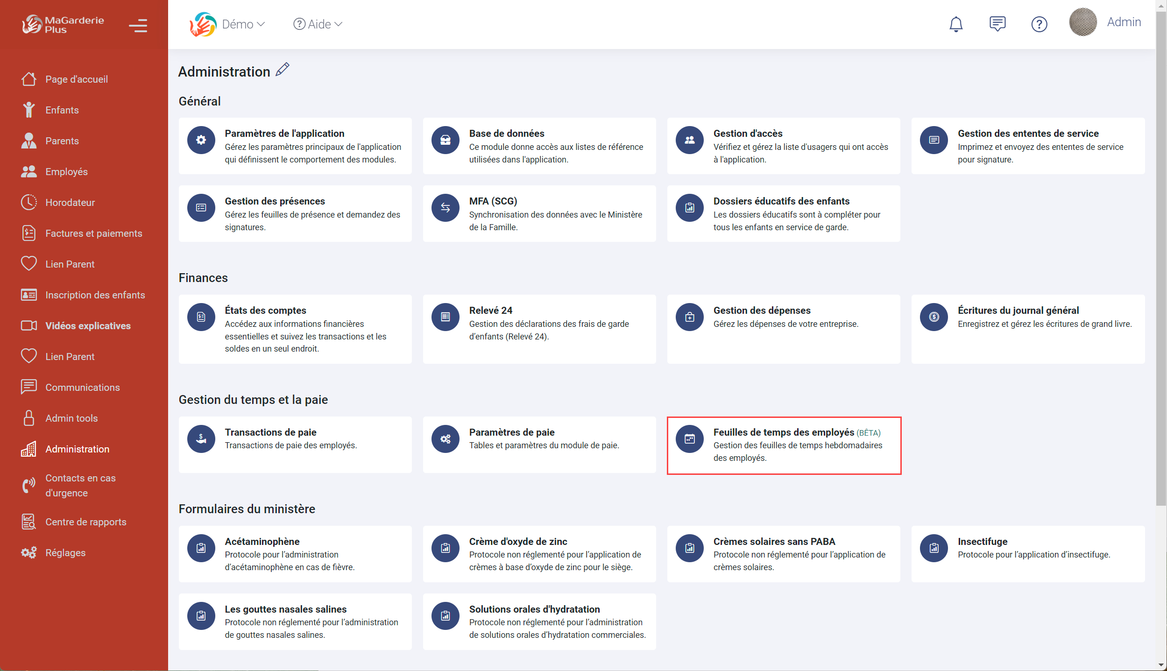Click the help question mark icon
This screenshot has width=1167, height=671.
pyautogui.click(x=1039, y=24)
